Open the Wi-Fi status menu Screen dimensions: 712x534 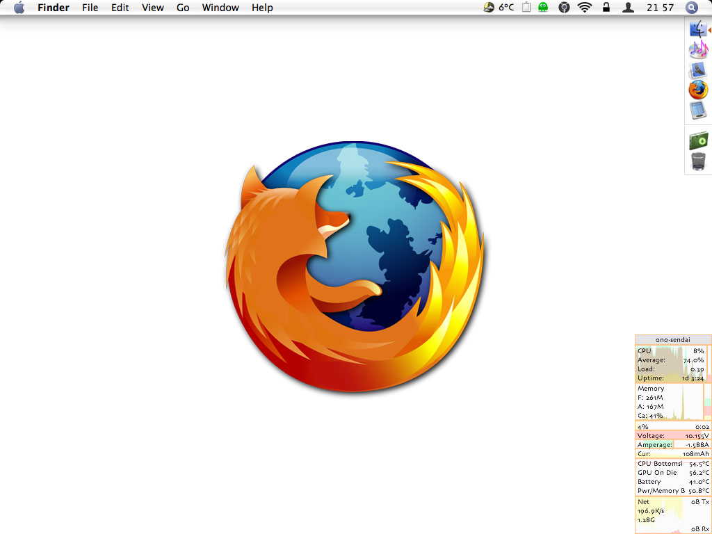585,7
